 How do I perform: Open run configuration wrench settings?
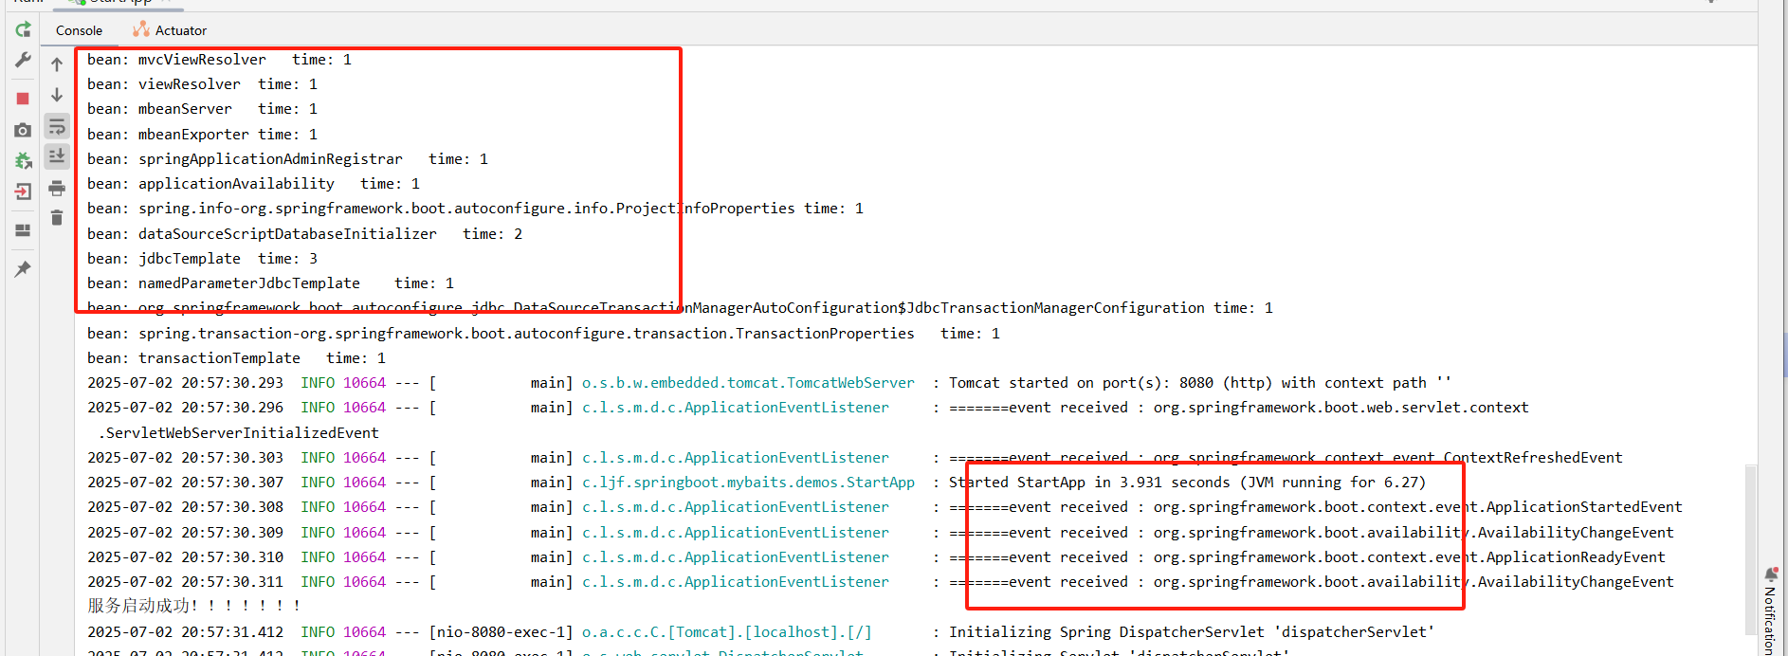23,61
